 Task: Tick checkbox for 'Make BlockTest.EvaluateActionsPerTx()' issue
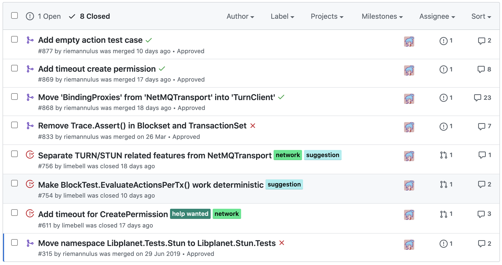click(14, 183)
